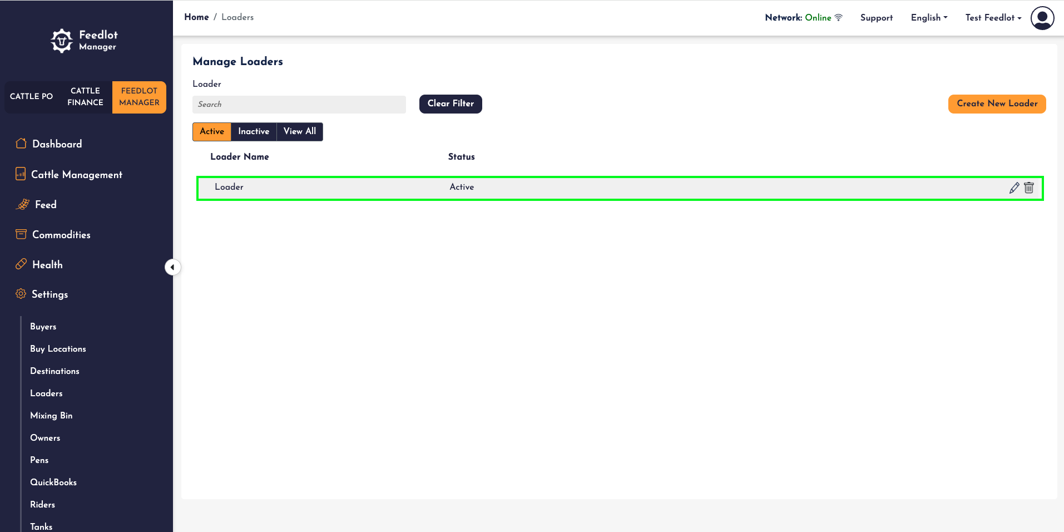Viewport: 1064px width, 532px height.
Task: Click the Feedlot Manager logo icon
Action: click(x=62, y=41)
